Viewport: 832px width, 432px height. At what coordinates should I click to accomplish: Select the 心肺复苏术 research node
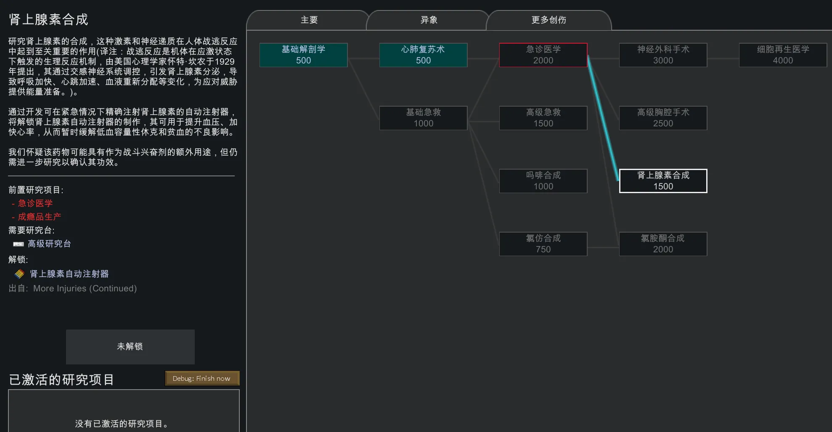click(x=423, y=55)
